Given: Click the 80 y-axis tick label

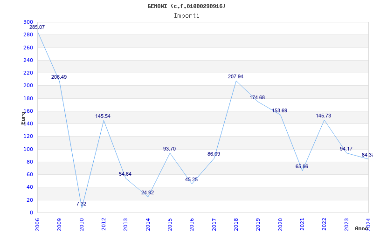Looking at the screenshot, I should [x=30, y=162].
